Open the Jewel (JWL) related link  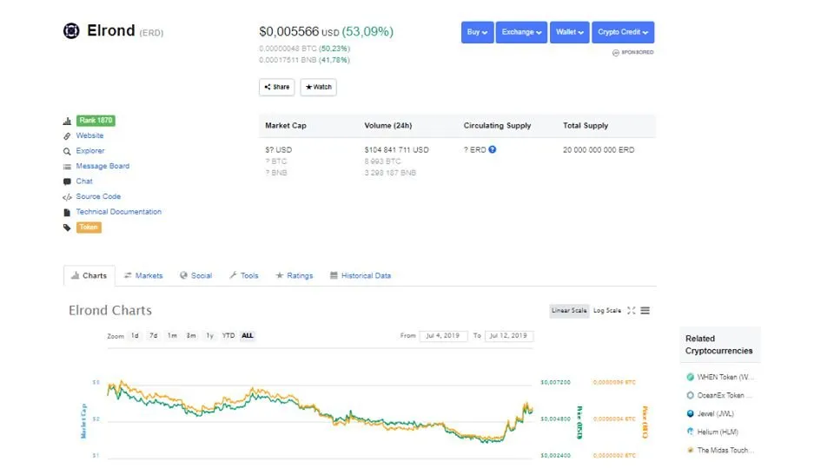pos(715,413)
